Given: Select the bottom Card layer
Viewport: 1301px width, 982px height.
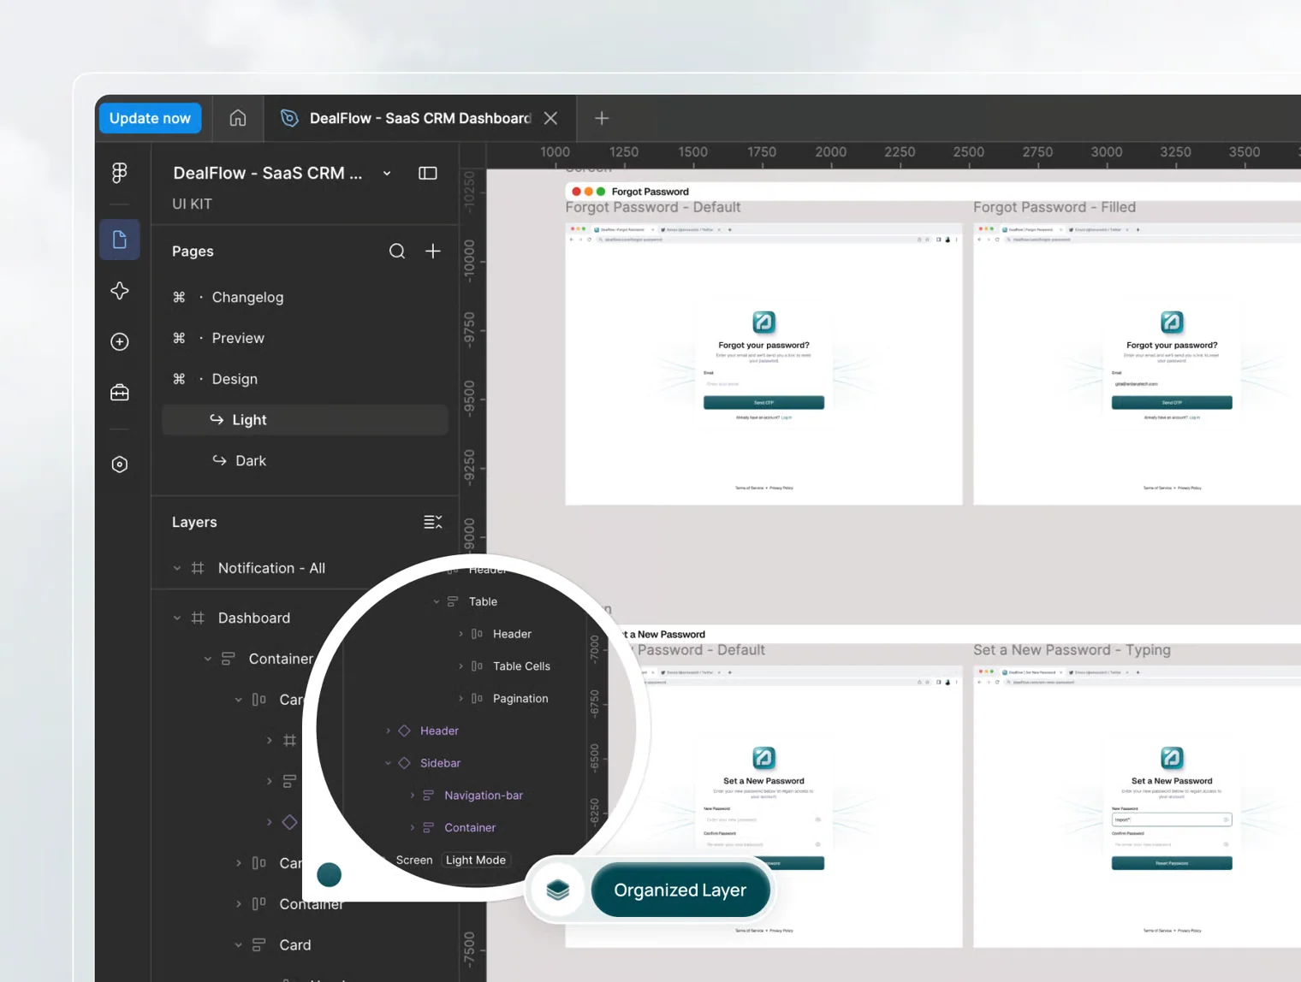Looking at the screenshot, I should click(295, 945).
